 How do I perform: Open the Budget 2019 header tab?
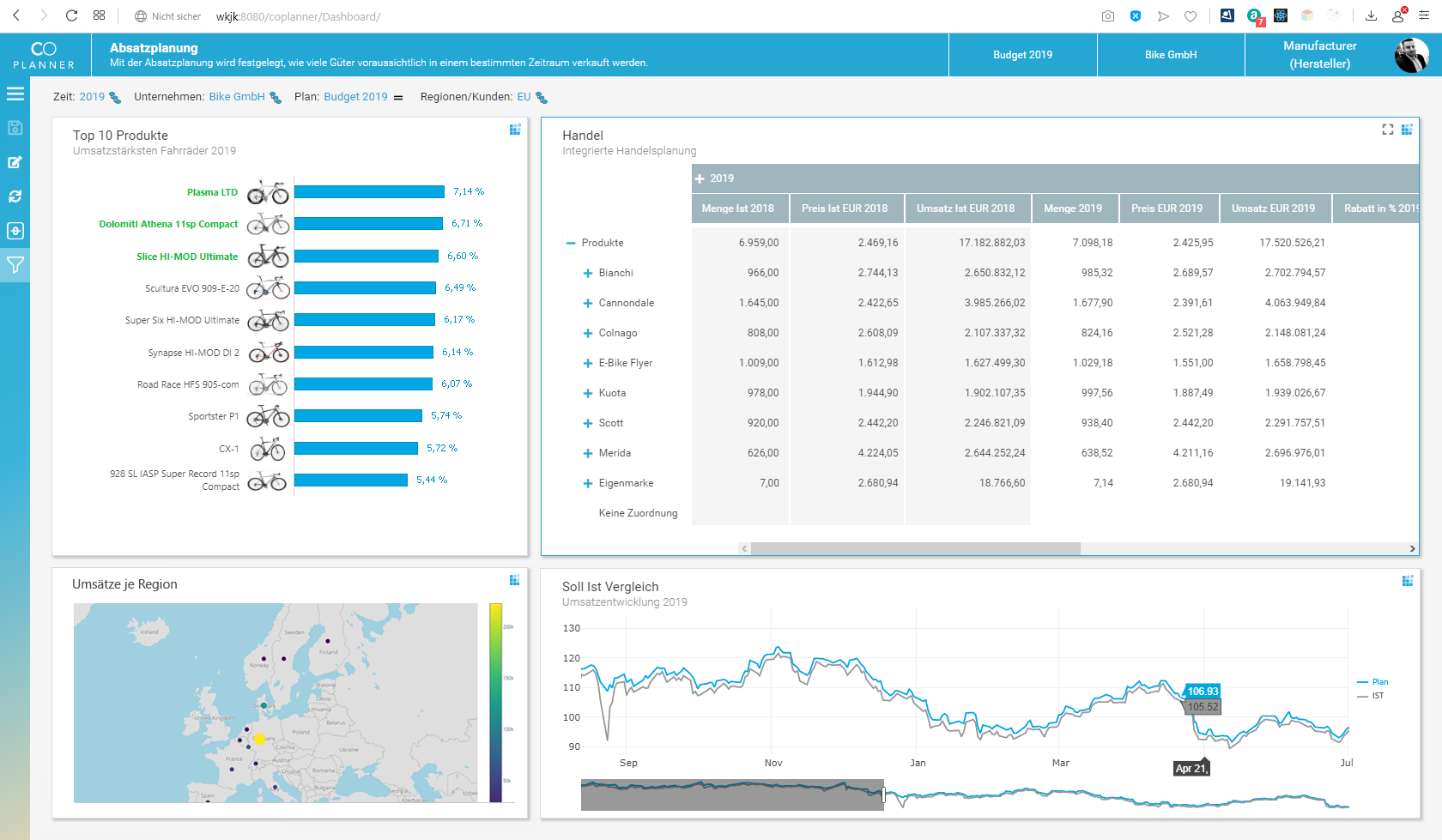(1021, 54)
